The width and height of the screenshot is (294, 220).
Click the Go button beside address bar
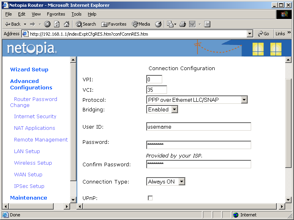264,34
